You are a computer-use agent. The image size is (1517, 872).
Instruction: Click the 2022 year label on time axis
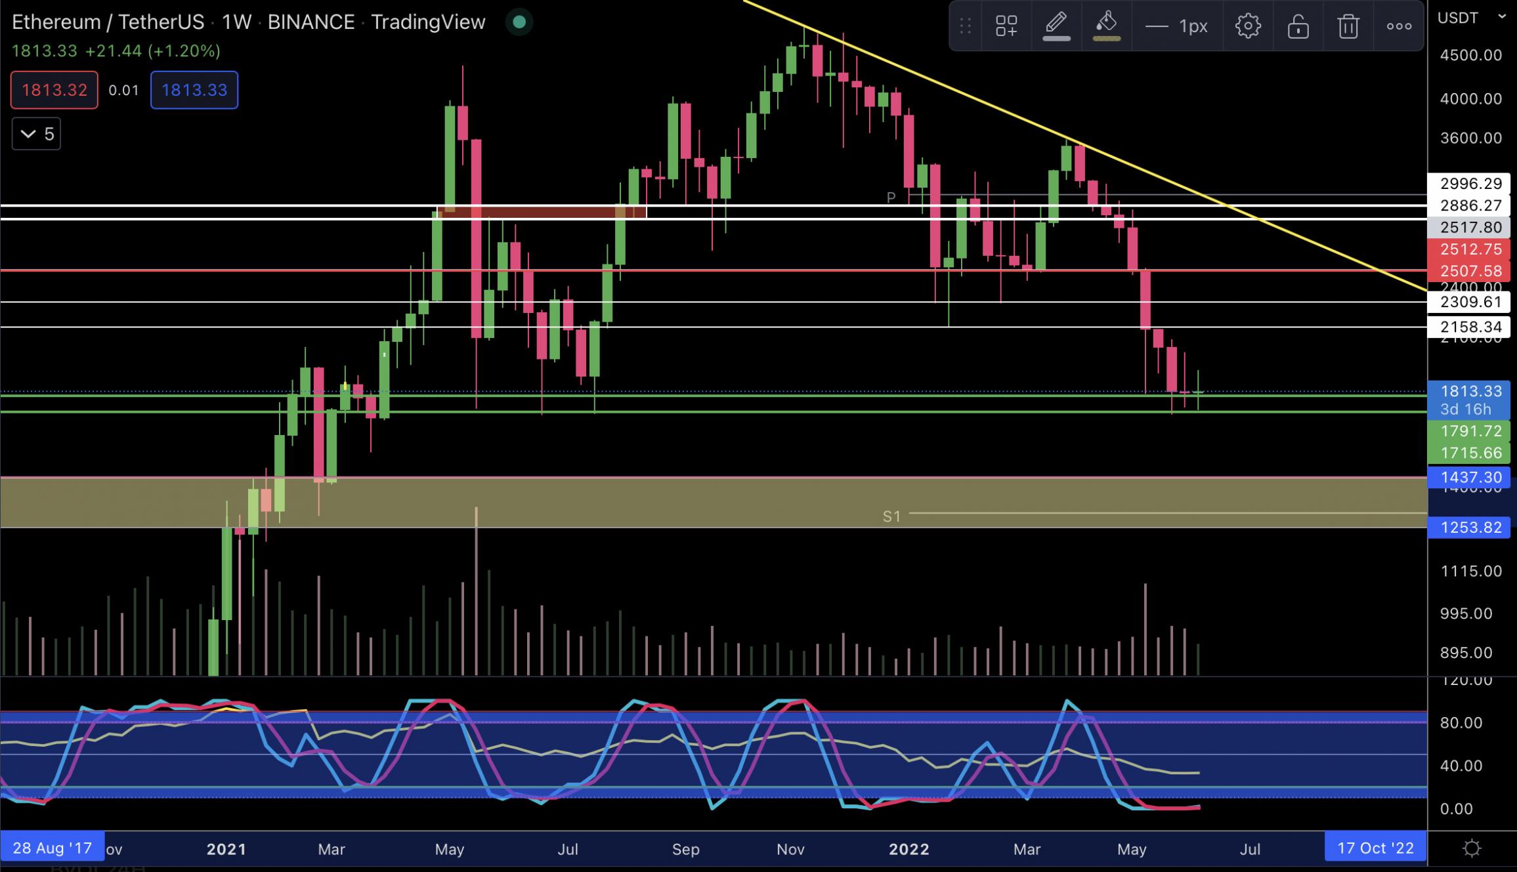(908, 849)
